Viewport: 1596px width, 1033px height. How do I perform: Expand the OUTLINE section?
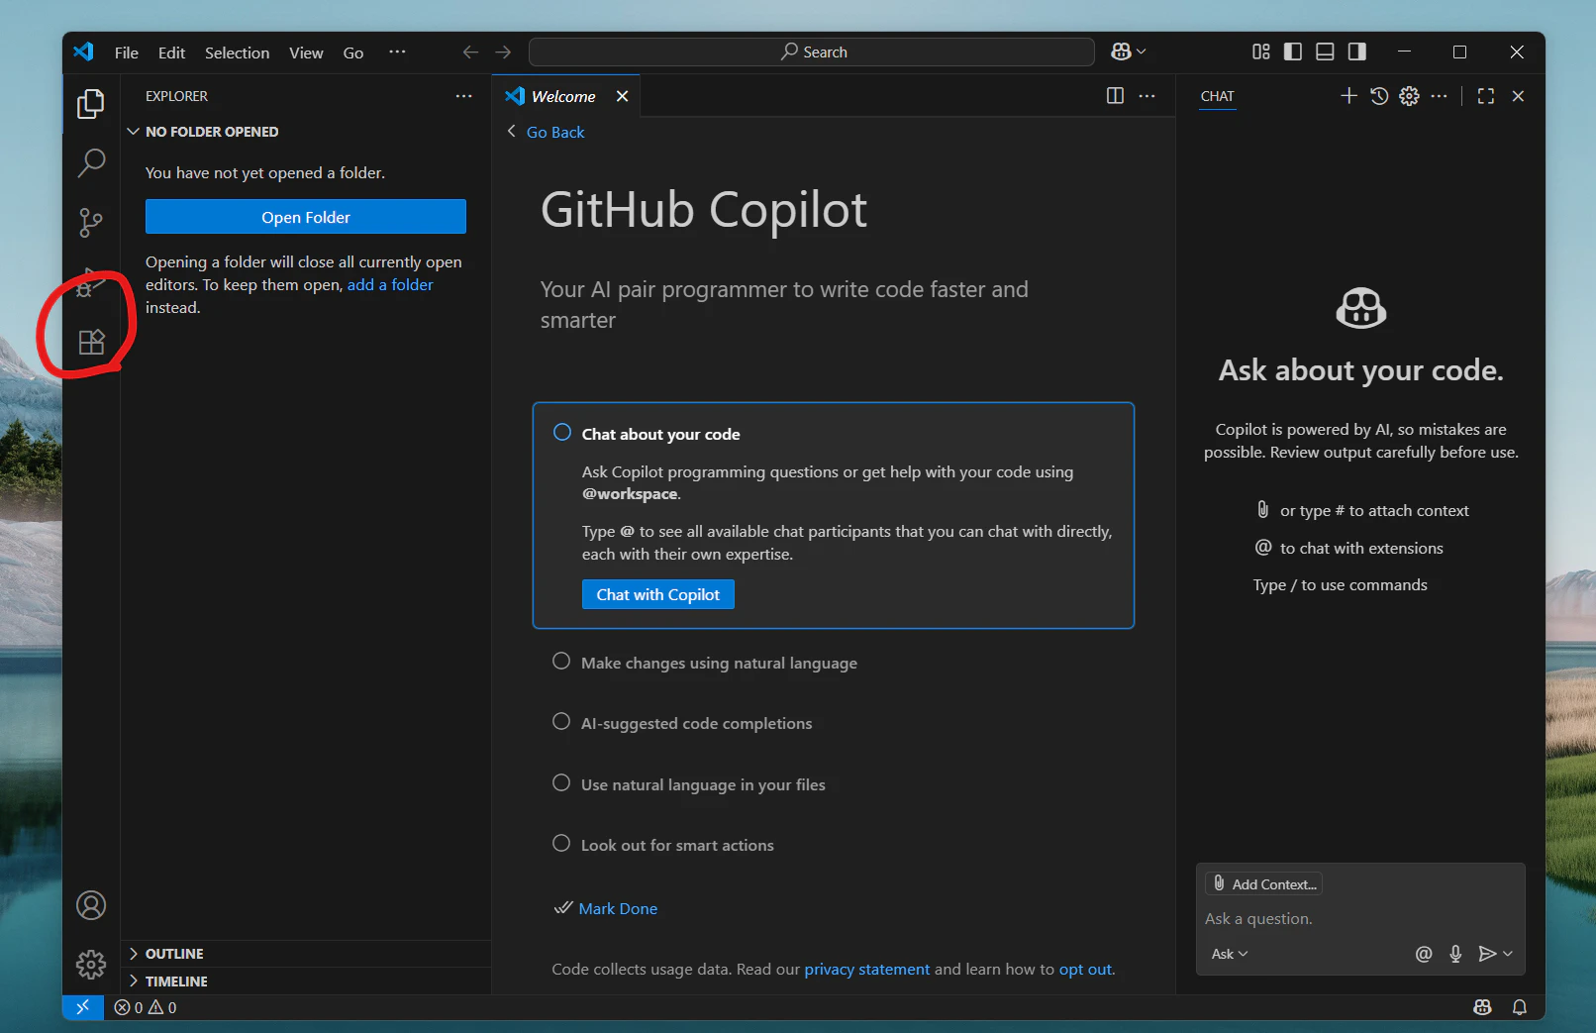coord(306,954)
